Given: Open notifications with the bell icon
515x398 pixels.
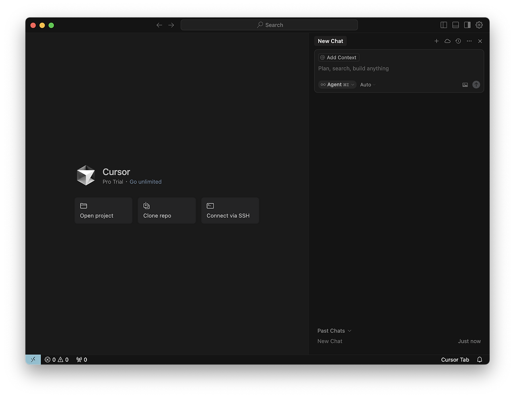Looking at the screenshot, I should point(480,360).
